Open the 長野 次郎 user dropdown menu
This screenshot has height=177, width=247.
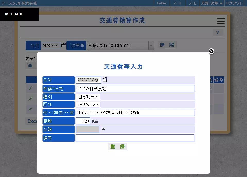pyautogui.click(x=212, y=3)
